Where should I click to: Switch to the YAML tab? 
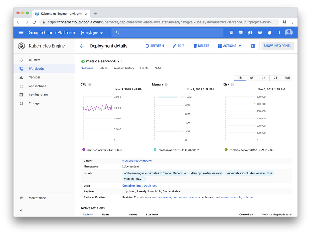pos(158,68)
